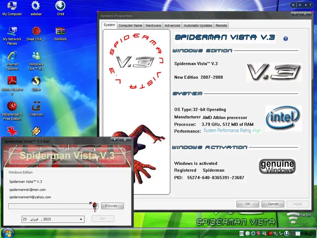This screenshot has height=238, width=317.
Task: Click the Orbit download arrow tray icon
Action: pyautogui.click(x=287, y=233)
